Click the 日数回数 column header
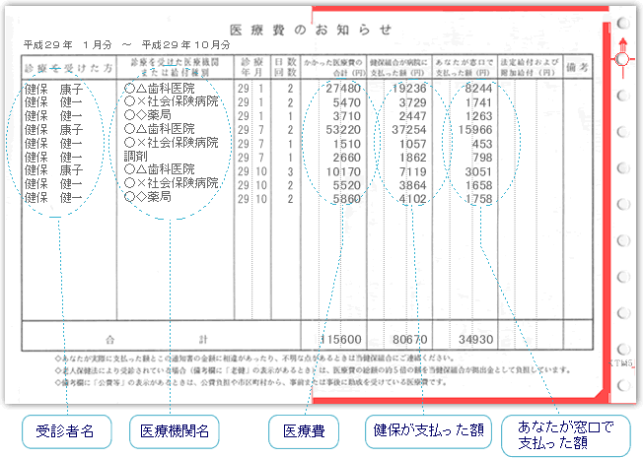Screen dimensions: 643x458 click(285, 67)
